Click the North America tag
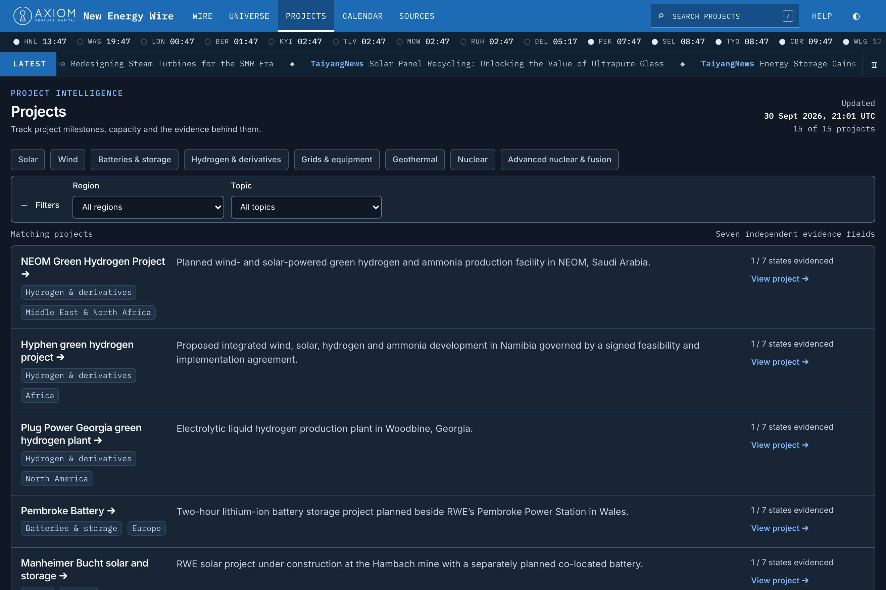 point(57,479)
